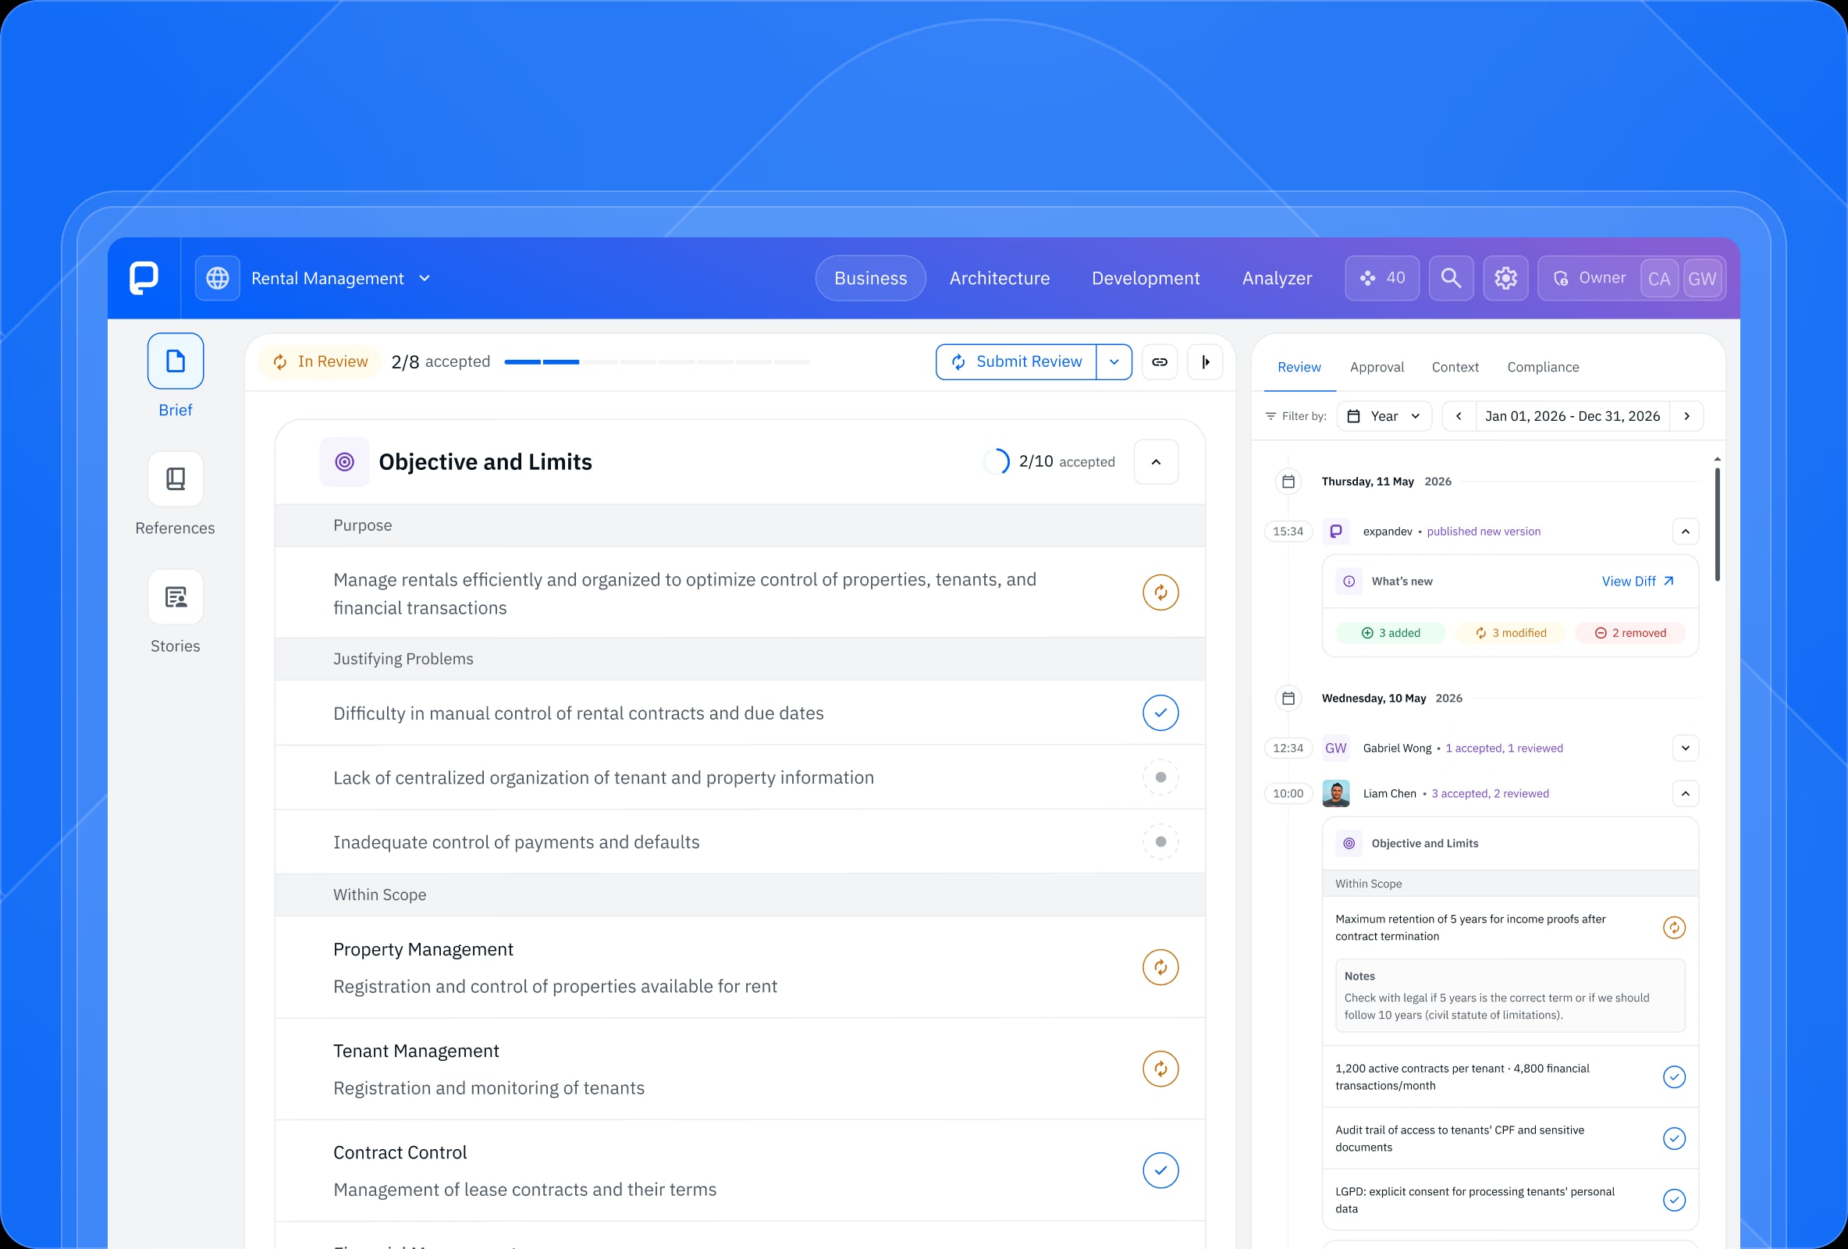
Task: Collapse Liam Chen's review entry
Action: (x=1685, y=794)
